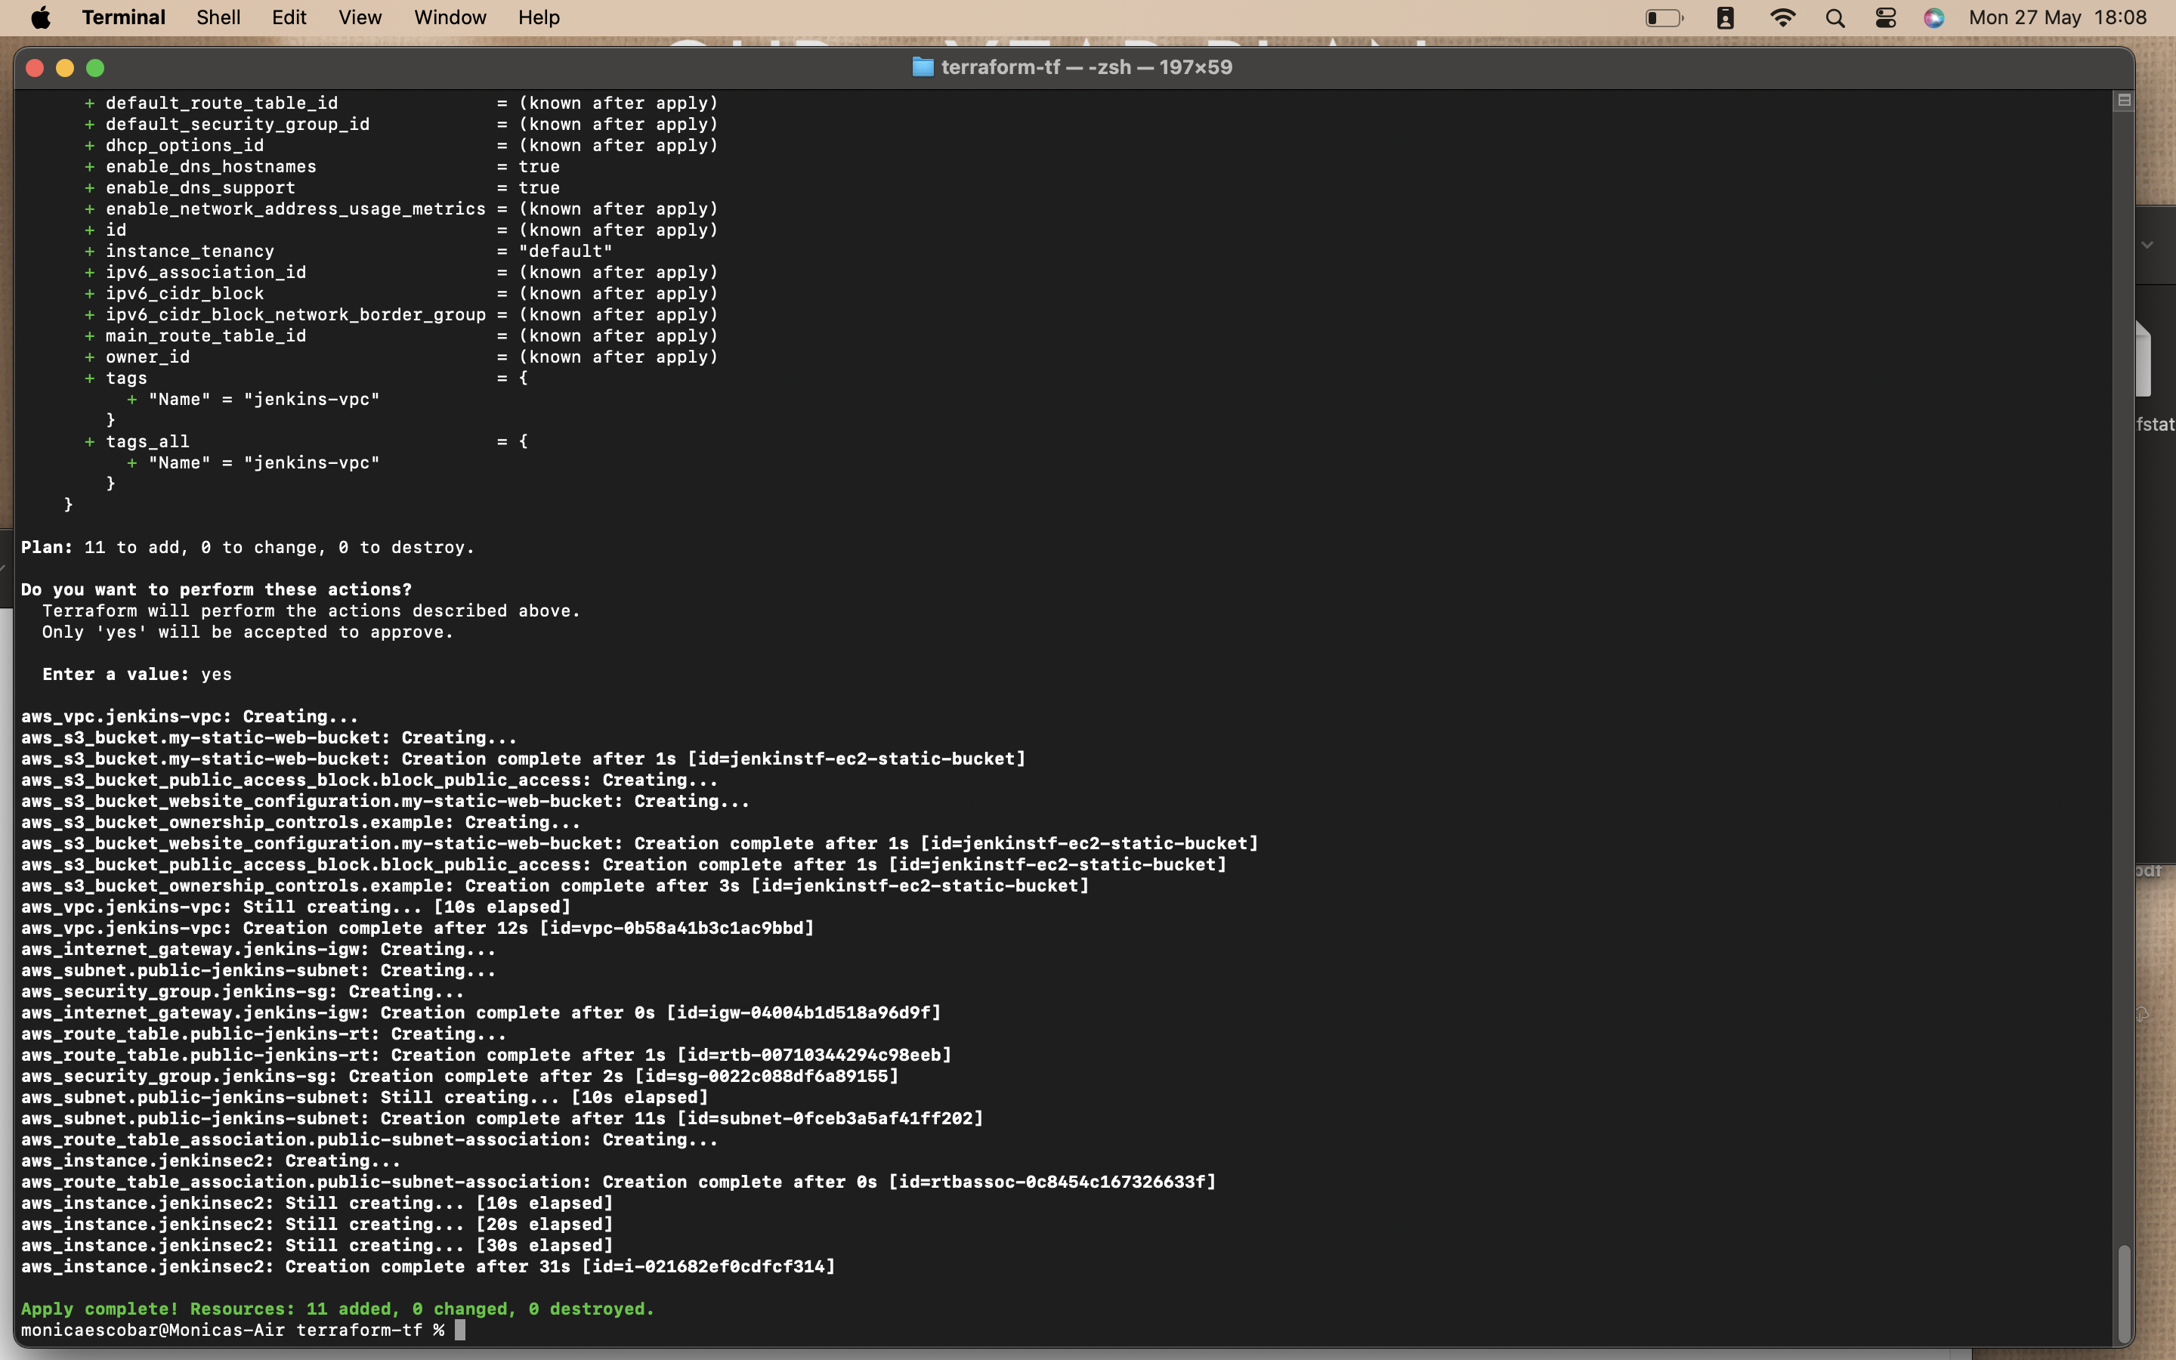Open Control Center from the menu bar
This screenshot has height=1360, width=2176.
coord(1886,17)
